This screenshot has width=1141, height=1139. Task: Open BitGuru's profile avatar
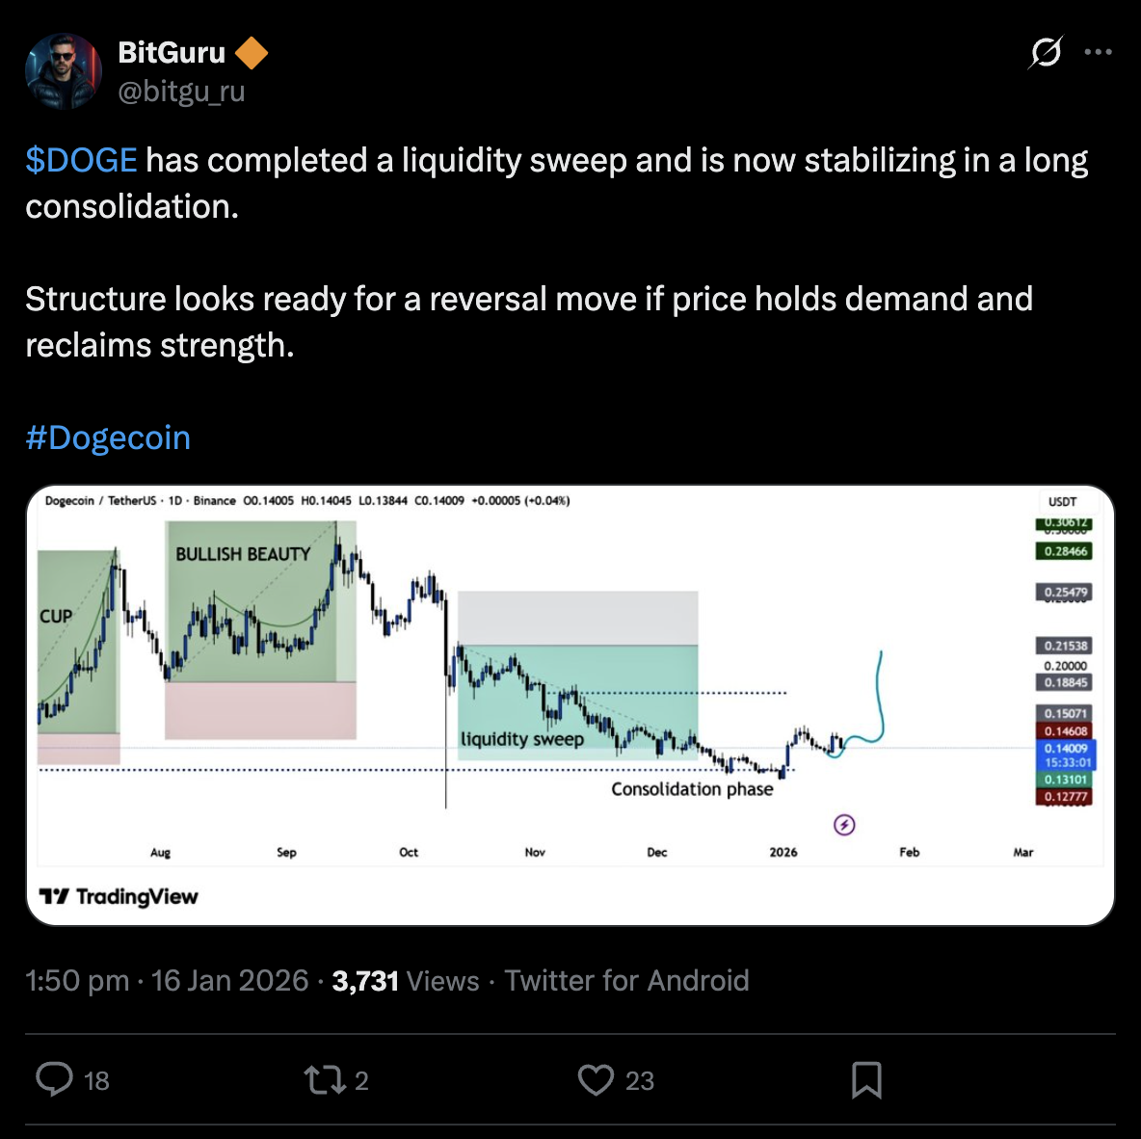pyautogui.click(x=63, y=70)
